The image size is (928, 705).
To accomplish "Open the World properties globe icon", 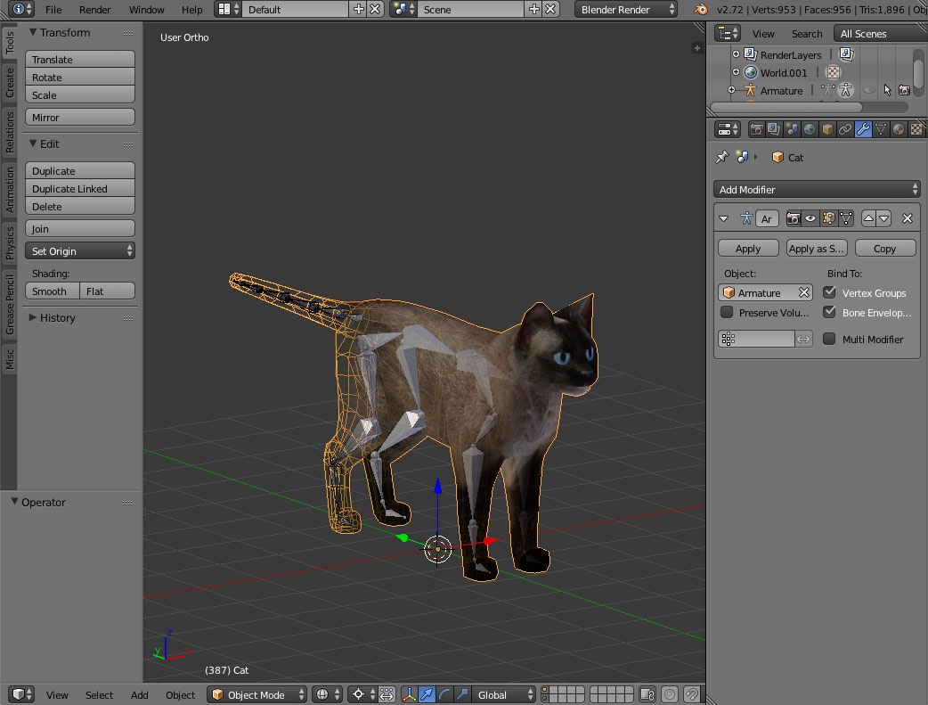I will click(x=810, y=129).
